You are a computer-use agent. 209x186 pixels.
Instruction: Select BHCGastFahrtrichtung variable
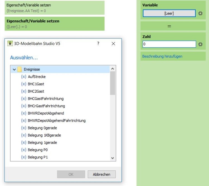pyautogui.click(x=46, y=99)
